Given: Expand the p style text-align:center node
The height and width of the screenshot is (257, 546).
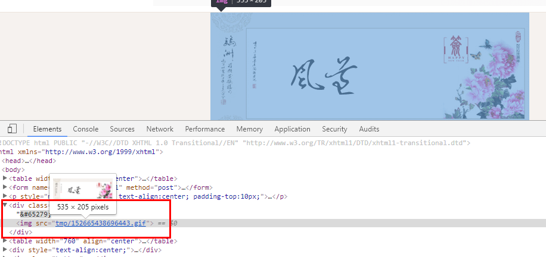Looking at the screenshot, I should pyautogui.click(x=5, y=196).
